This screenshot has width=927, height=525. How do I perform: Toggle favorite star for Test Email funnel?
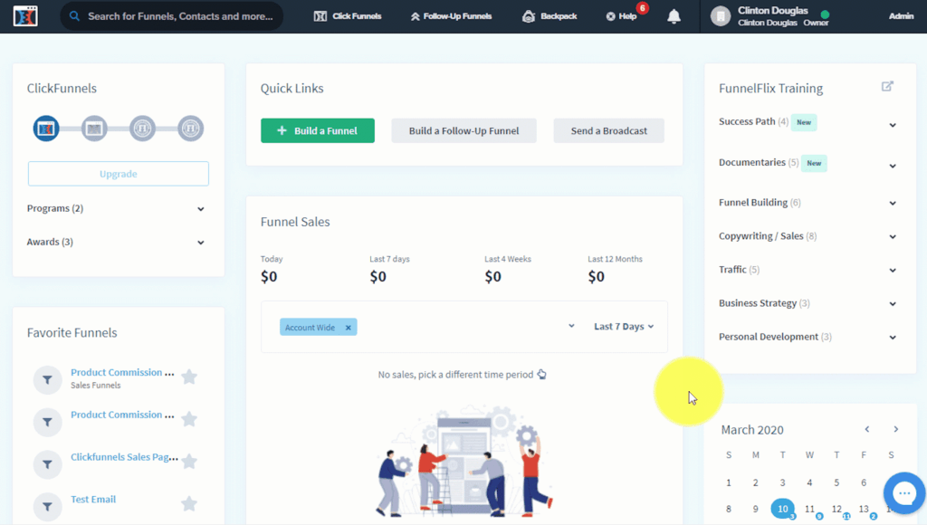click(x=189, y=503)
